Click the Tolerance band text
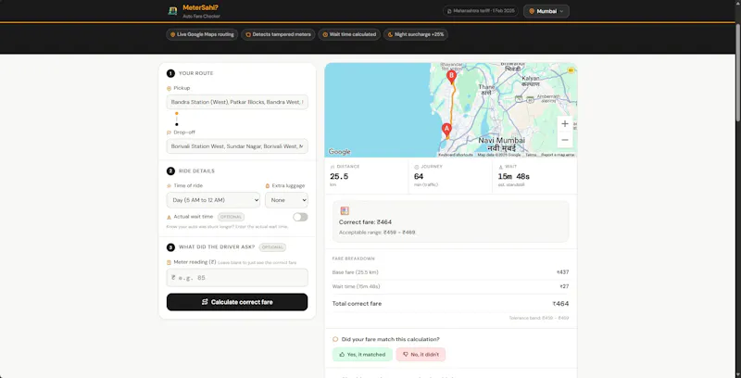The image size is (741, 378). [x=539, y=318]
